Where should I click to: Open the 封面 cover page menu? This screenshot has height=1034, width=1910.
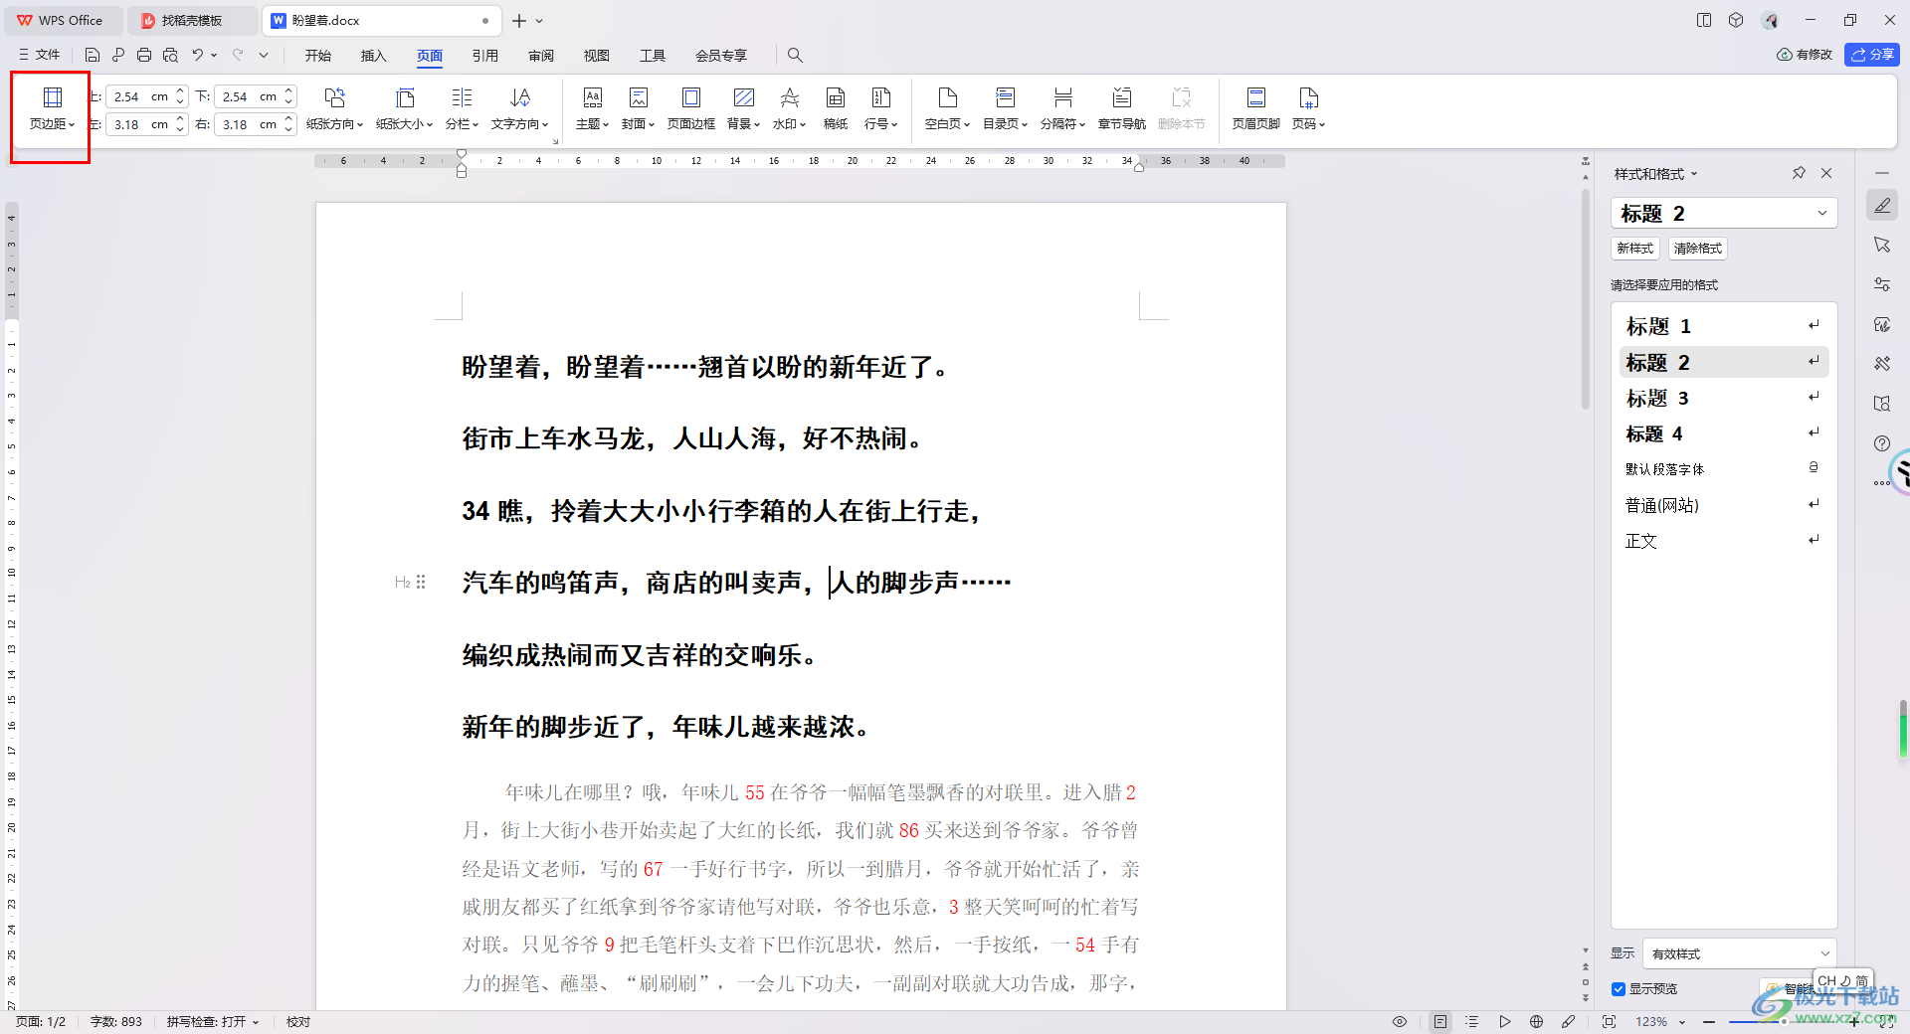click(x=638, y=109)
